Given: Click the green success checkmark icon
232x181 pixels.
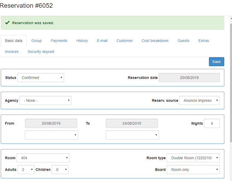Looking at the screenshot, I should tap(7, 23).
